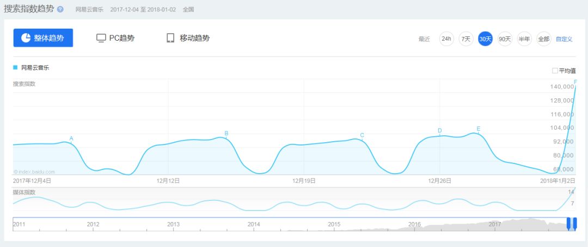Click news marker D on chart

440,130
